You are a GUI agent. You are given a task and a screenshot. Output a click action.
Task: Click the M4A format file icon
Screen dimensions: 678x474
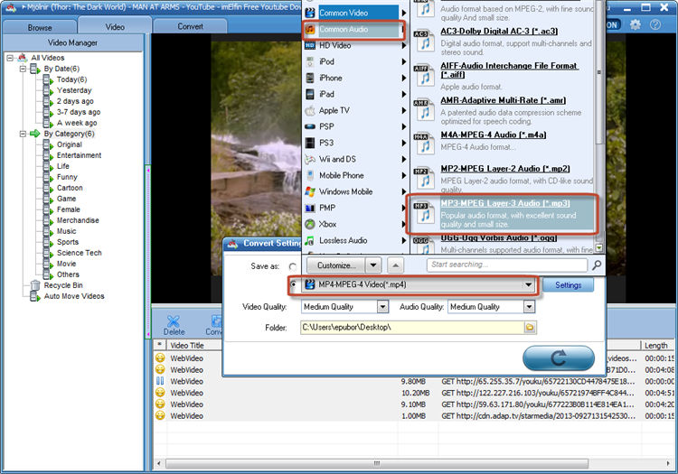[422, 143]
